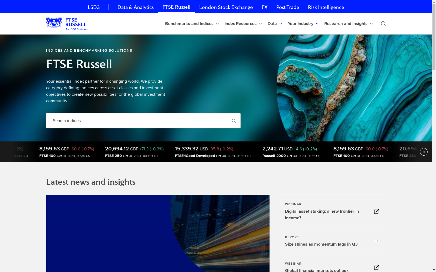
Task: Select the FTSE Russell top tab
Action: (176, 7)
